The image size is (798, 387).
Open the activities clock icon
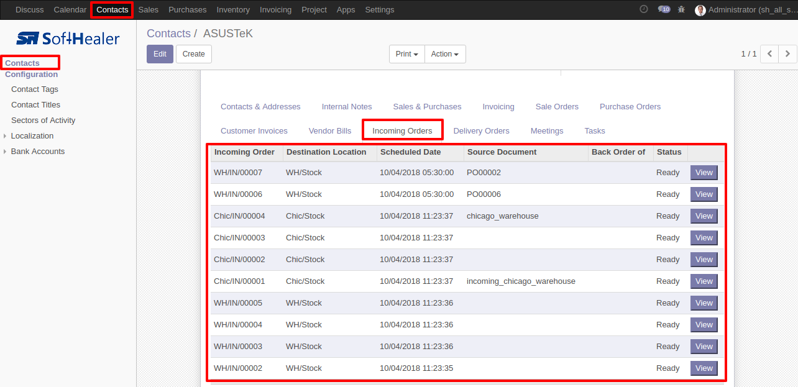tap(643, 9)
